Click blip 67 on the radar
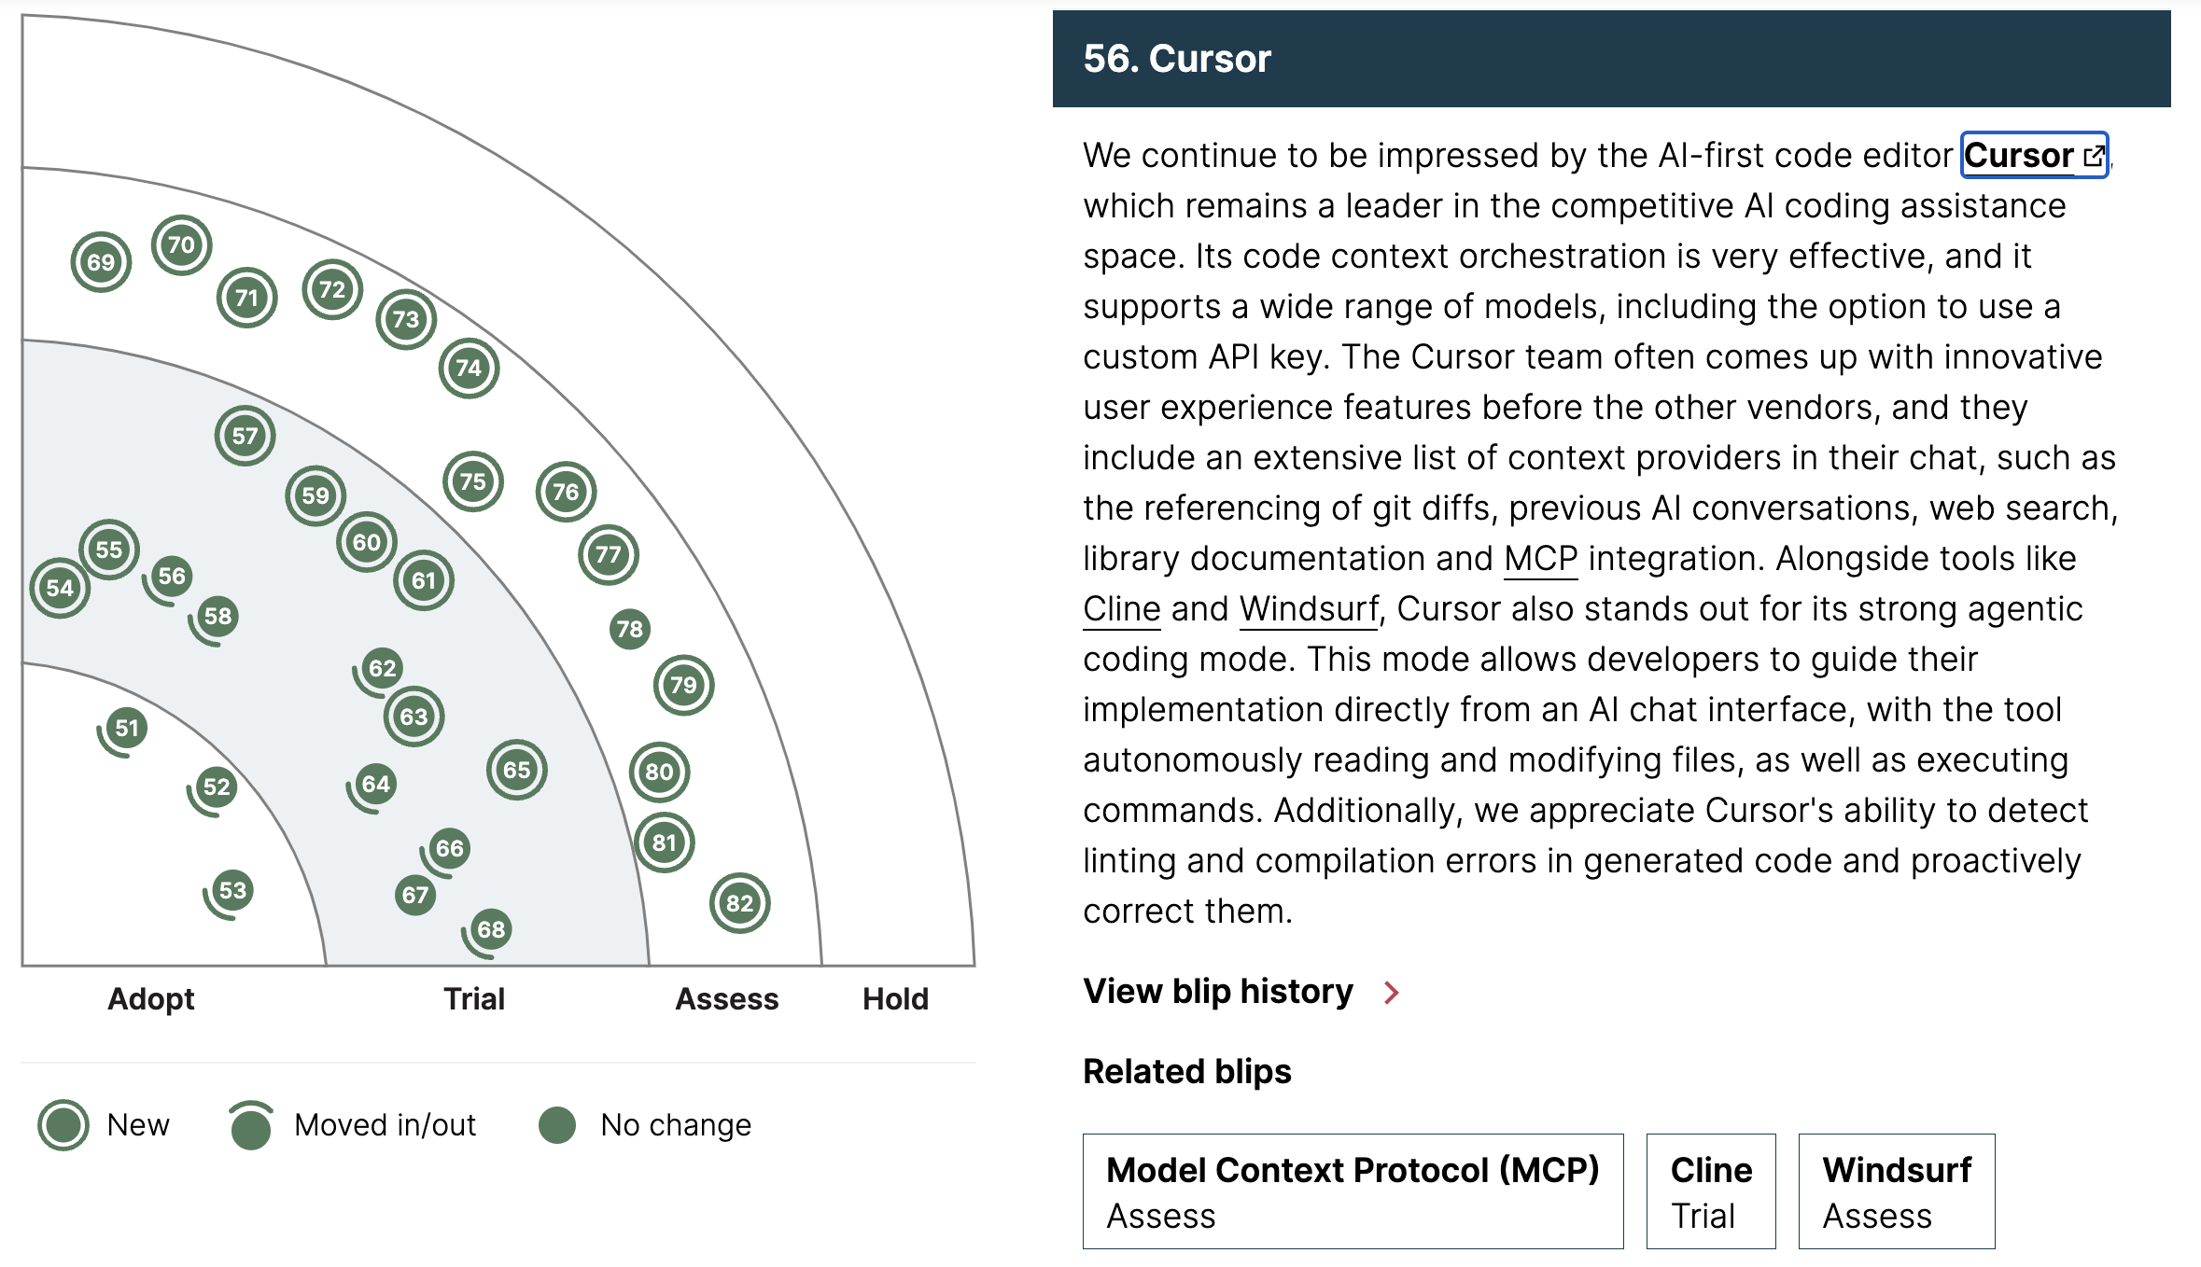 (x=415, y=896)
